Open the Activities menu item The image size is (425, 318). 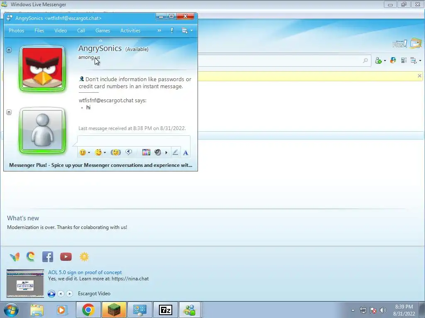(x=130, y=31)
